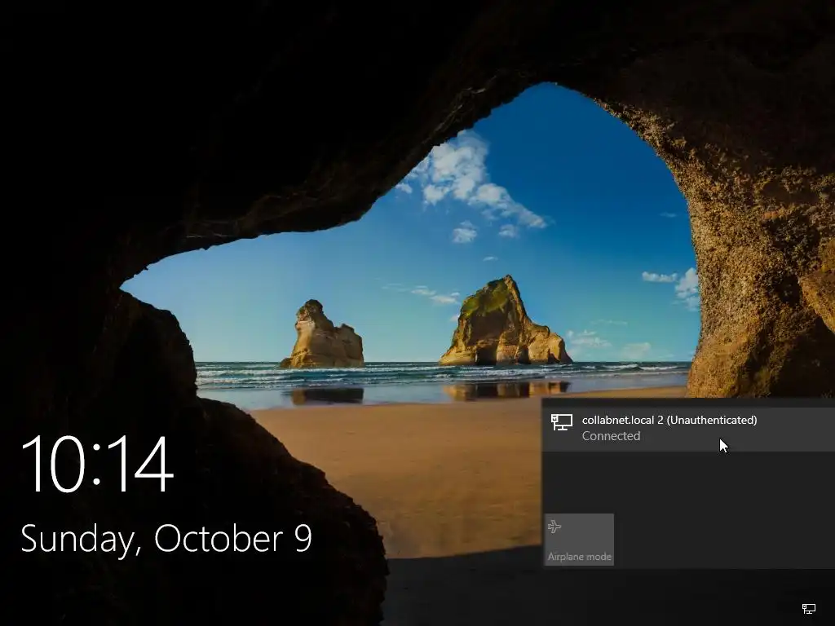Select the collabnet.local 2 network entry
The width and height of the screenshot is (835, 626).
tap(688, 429)
